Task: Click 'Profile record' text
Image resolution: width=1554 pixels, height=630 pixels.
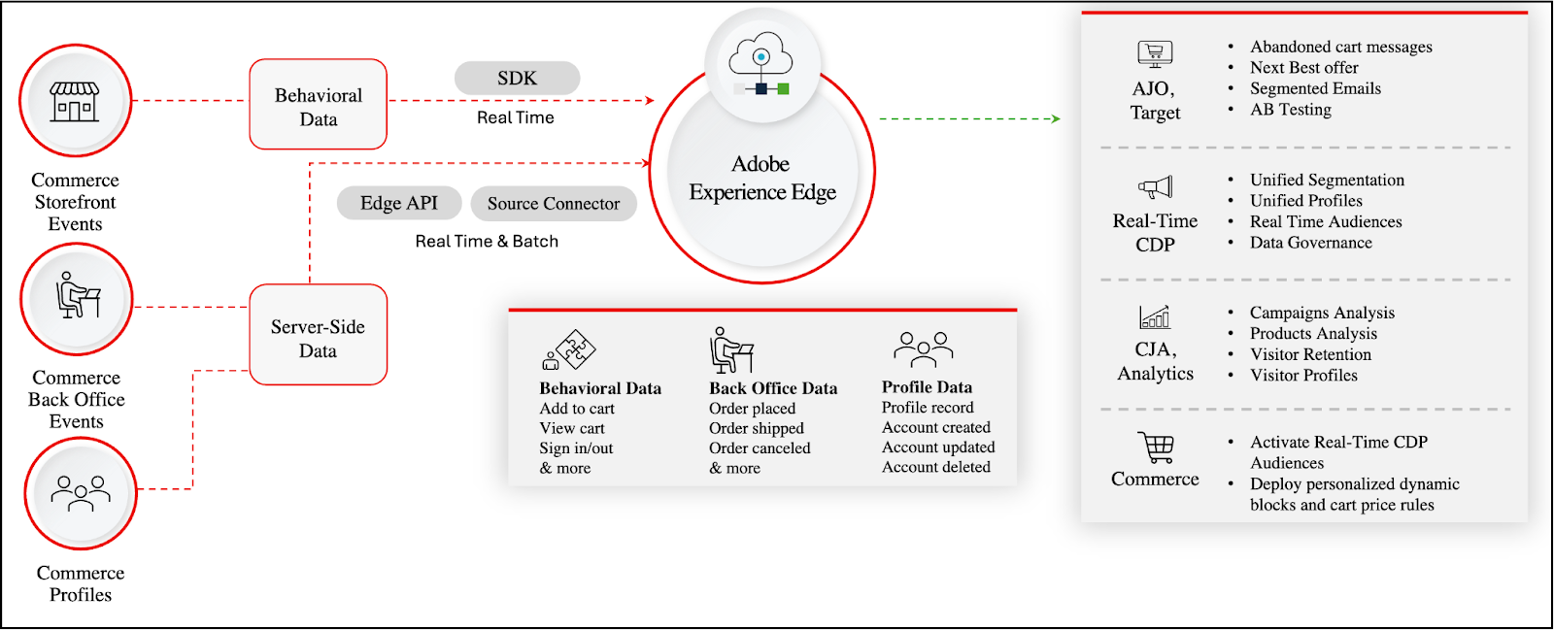Action: pos(928,408)
